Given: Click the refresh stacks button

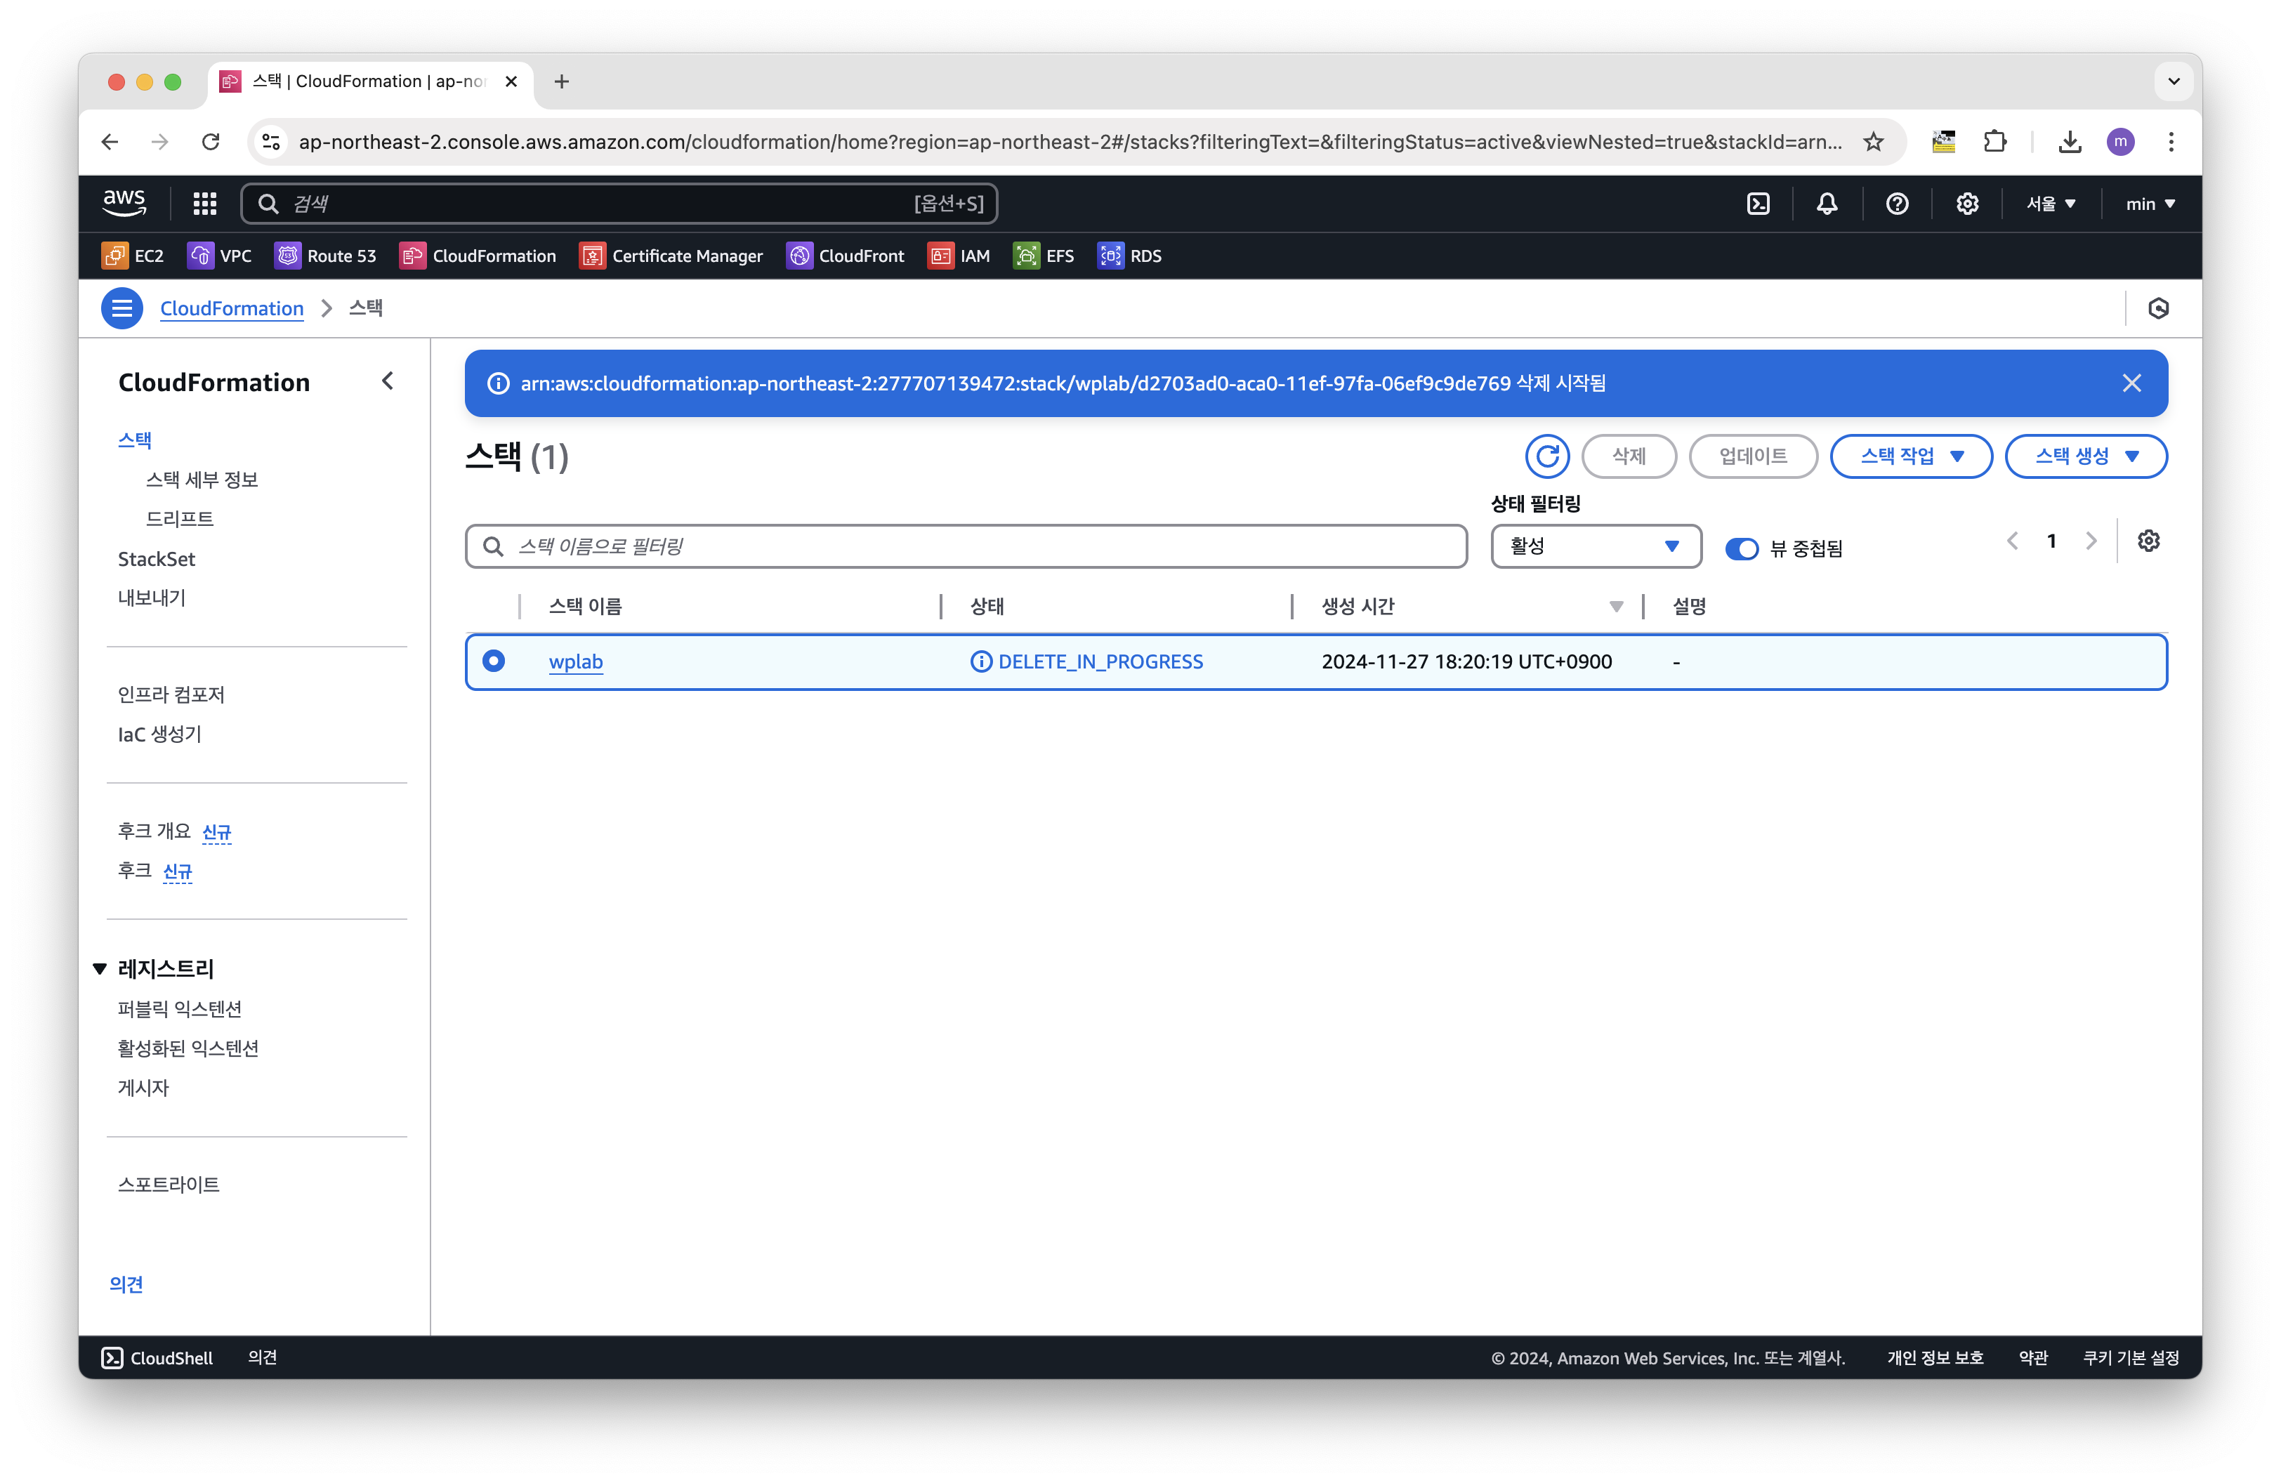Looking at the screenshot, I should point(1547,456).
